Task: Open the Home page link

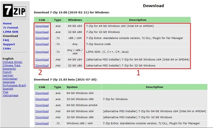Action: (x=7, y=23)
